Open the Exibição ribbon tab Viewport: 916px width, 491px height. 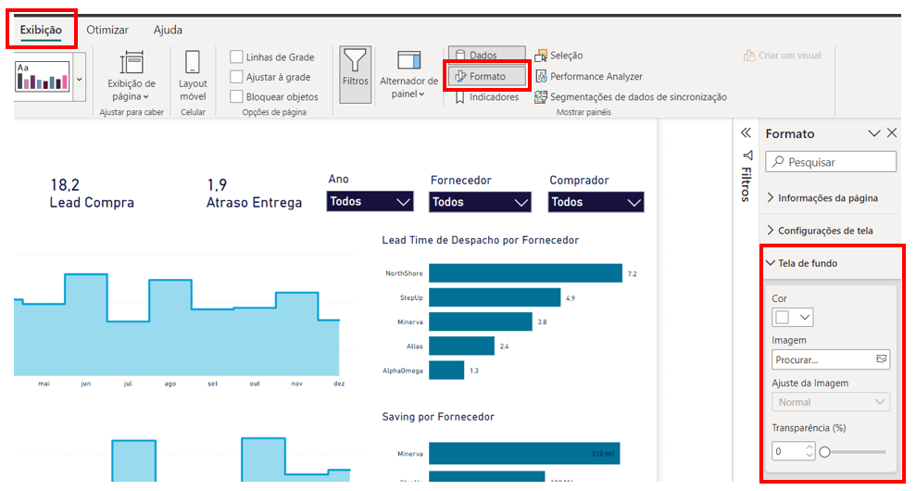41,30
